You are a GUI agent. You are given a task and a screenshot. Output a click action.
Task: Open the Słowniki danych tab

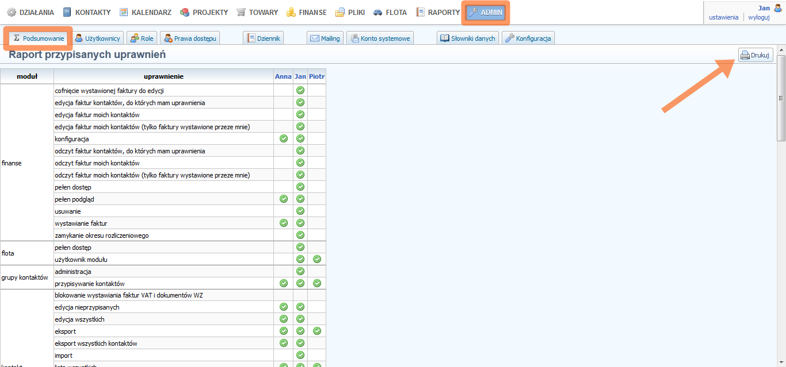tap(467, 38)
